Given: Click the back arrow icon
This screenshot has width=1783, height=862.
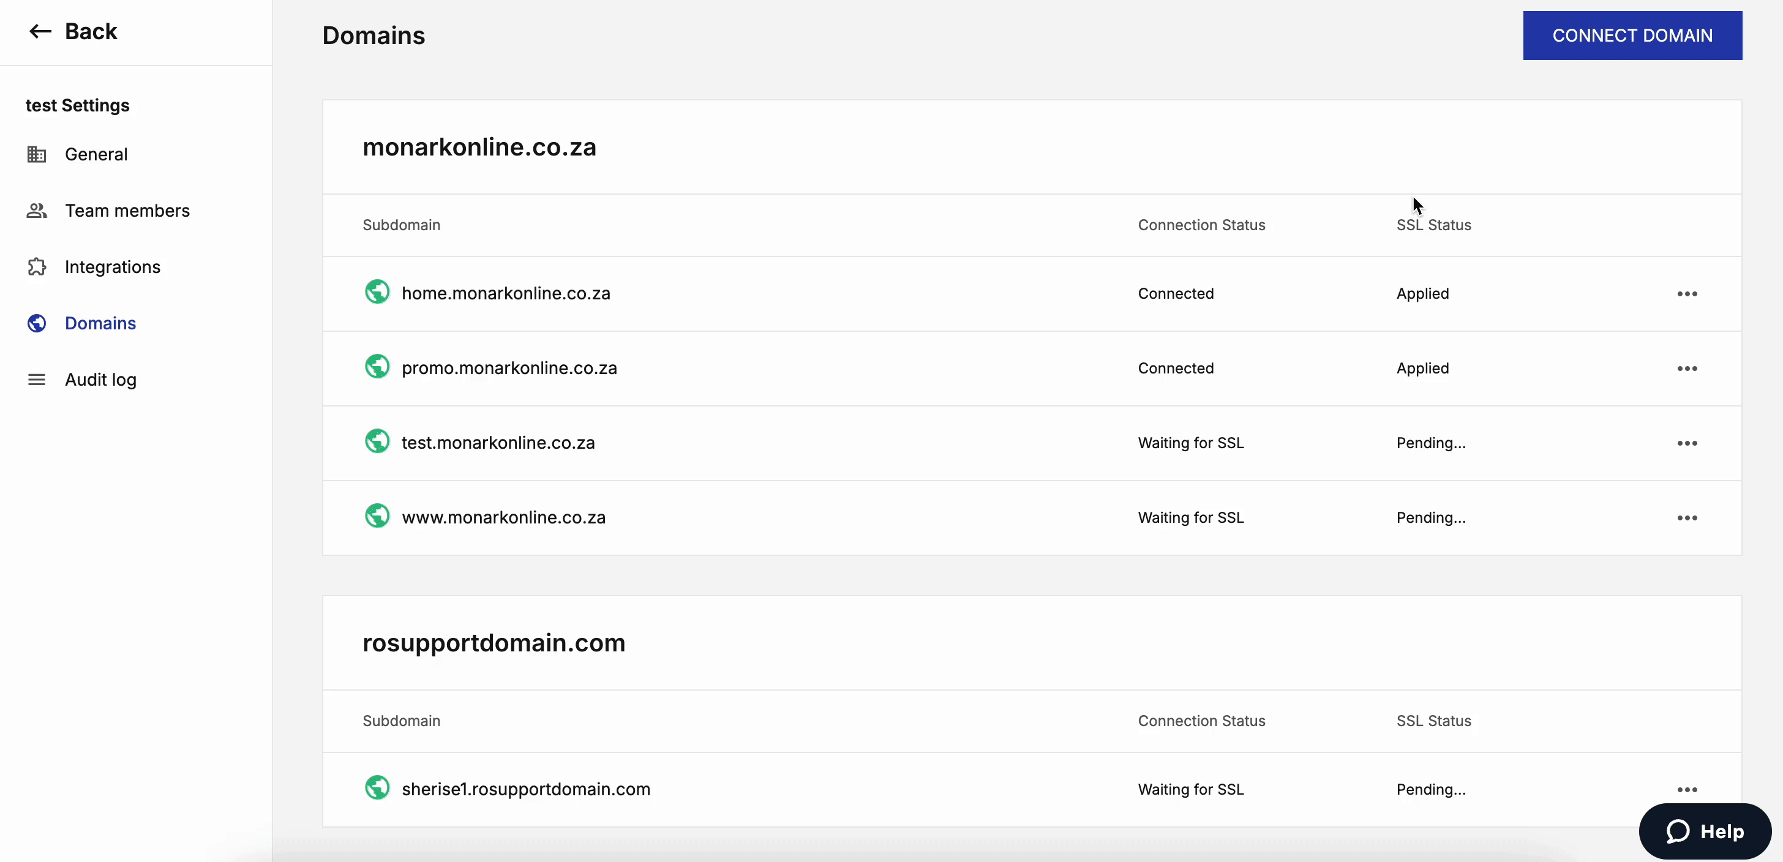Looking at the screenshot, I should (x=39, y=31).
